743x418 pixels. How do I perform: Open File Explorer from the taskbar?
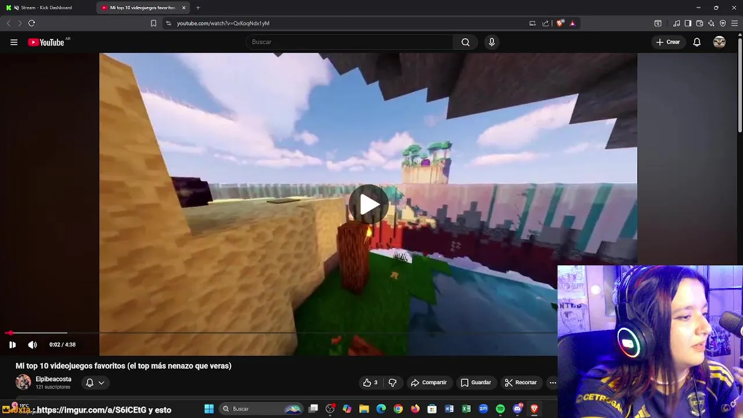364,409
